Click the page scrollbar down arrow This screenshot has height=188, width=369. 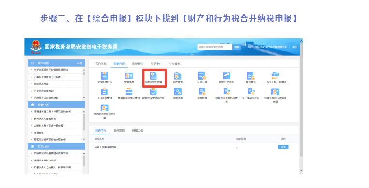(x=301, y=170)
